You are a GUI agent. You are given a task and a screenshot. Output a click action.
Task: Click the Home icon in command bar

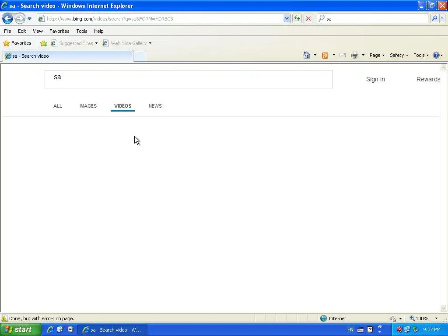[x=307, y=55]
